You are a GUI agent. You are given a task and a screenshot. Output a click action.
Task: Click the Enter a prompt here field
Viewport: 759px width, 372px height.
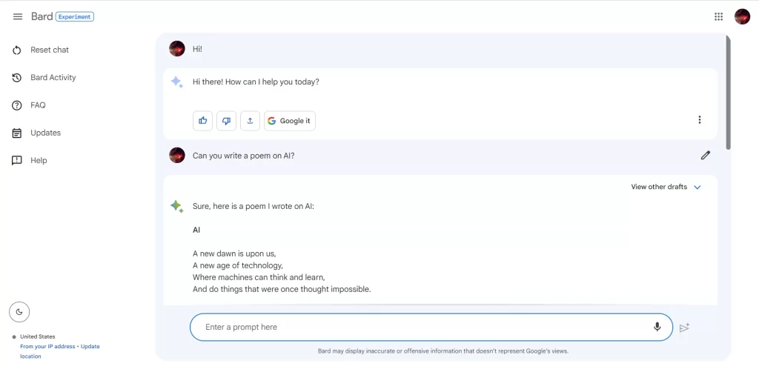431,327
